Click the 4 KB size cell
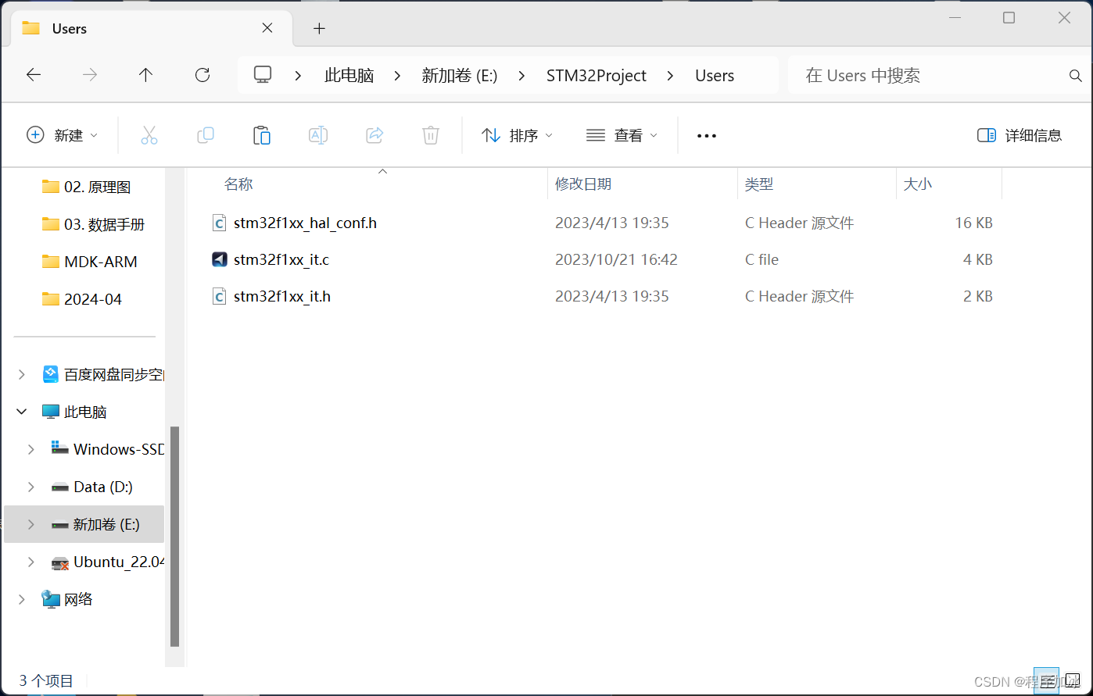 pyautogui.click(x=978, y=259)
